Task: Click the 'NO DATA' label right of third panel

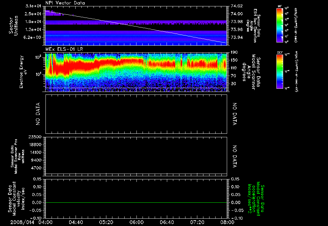Action: pyautogui.click(x=234, y=114)
